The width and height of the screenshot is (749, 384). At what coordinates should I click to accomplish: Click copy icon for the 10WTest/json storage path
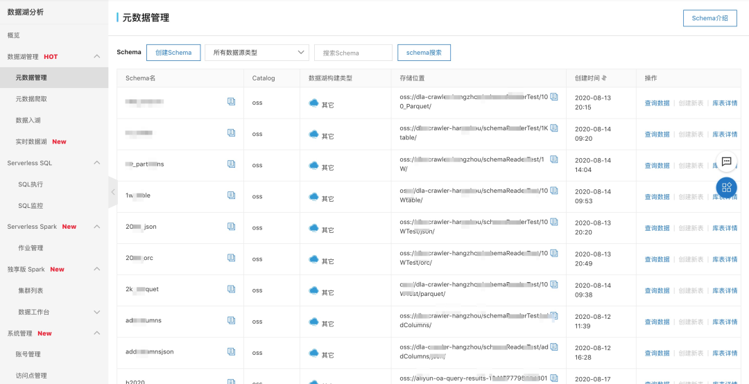click(553, 222)
